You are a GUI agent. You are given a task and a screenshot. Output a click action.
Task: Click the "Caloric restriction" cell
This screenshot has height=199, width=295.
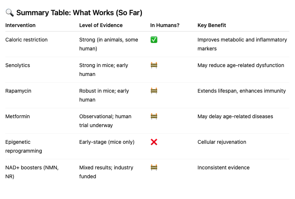coord(26,40)
